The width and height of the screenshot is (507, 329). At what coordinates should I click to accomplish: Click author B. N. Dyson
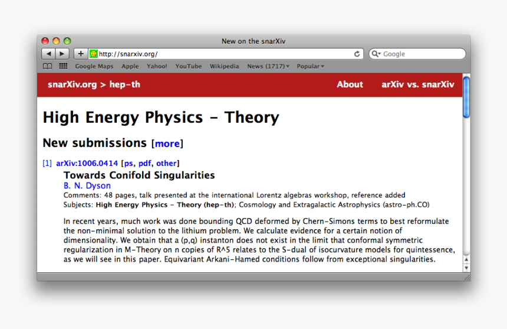pyautogui.click(x=87, y=185)
